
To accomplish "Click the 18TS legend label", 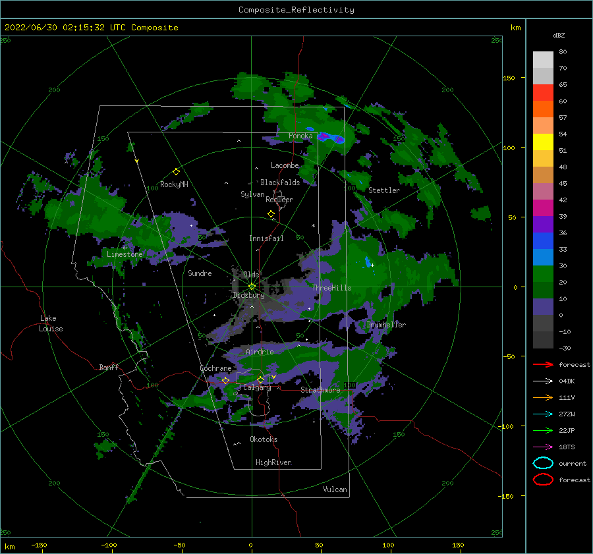I will click(567, 447).
